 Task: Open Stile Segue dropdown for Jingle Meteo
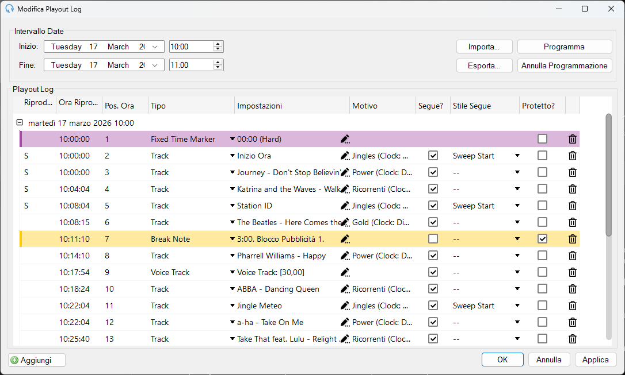[x=517, y=306]
